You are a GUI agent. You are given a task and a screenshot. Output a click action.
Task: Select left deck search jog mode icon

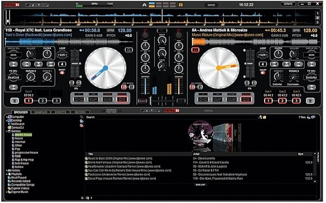131,87
